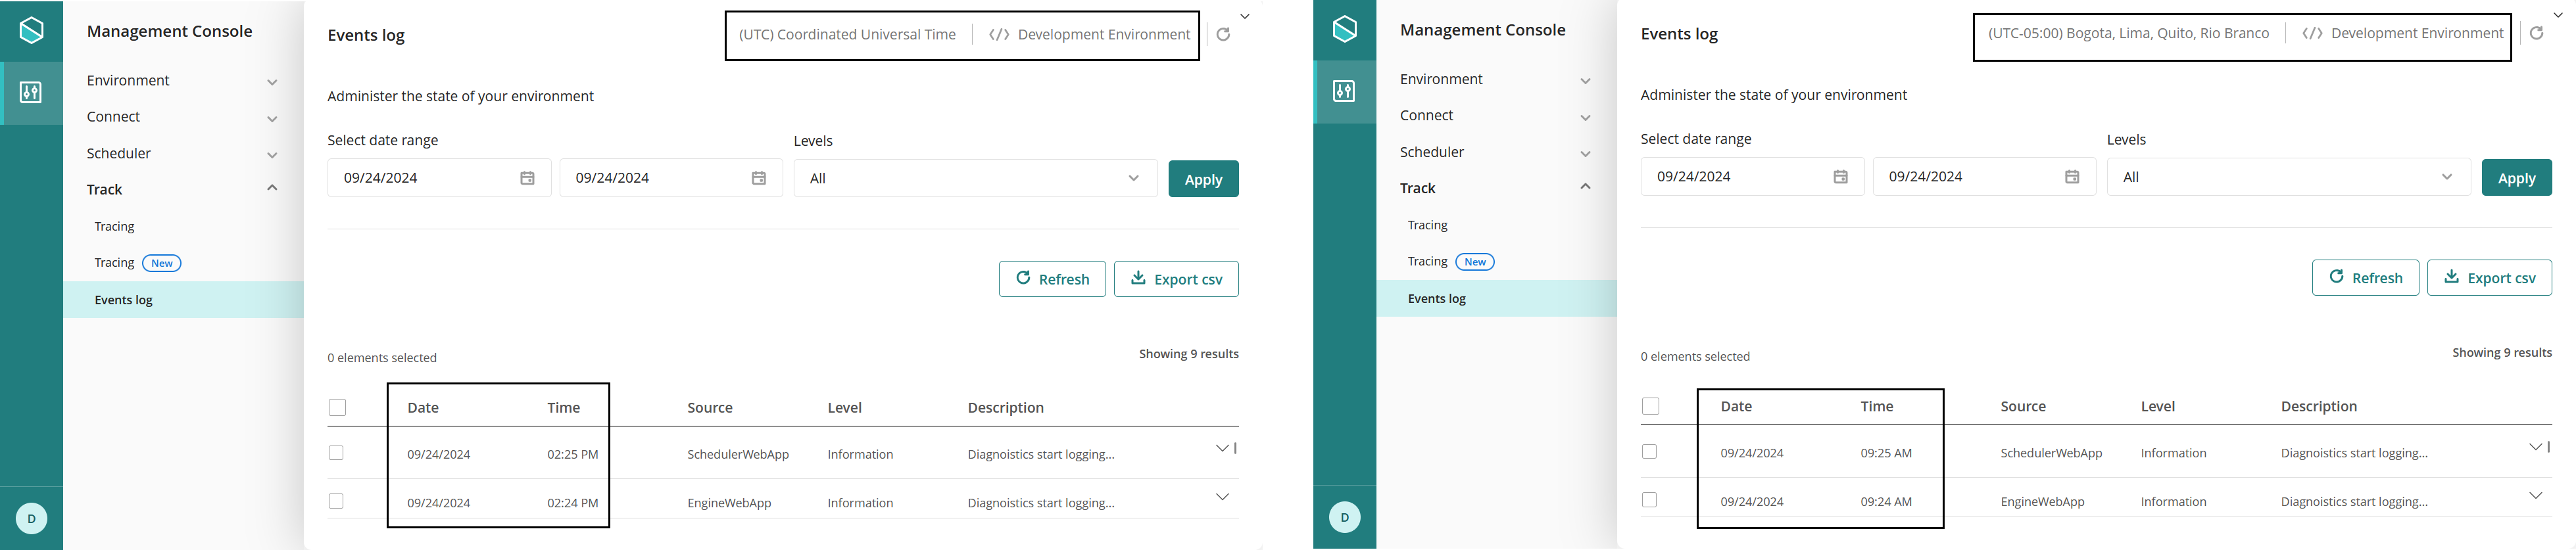This screenshot has width=2576, height=550.
Task: Expand details of the 09:24 AM EngineWebApp row
Action: tap(2535, 495)
